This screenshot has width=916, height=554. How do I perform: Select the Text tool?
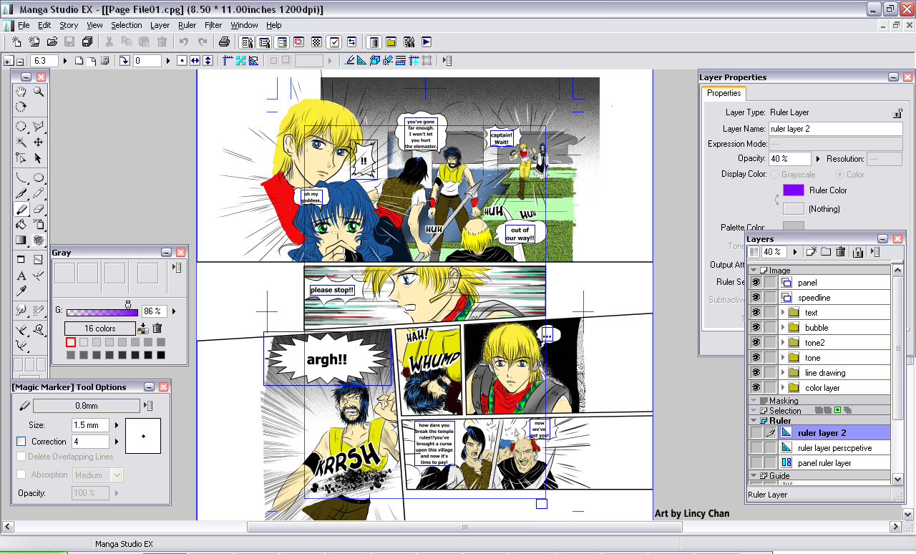click(21, 276)
